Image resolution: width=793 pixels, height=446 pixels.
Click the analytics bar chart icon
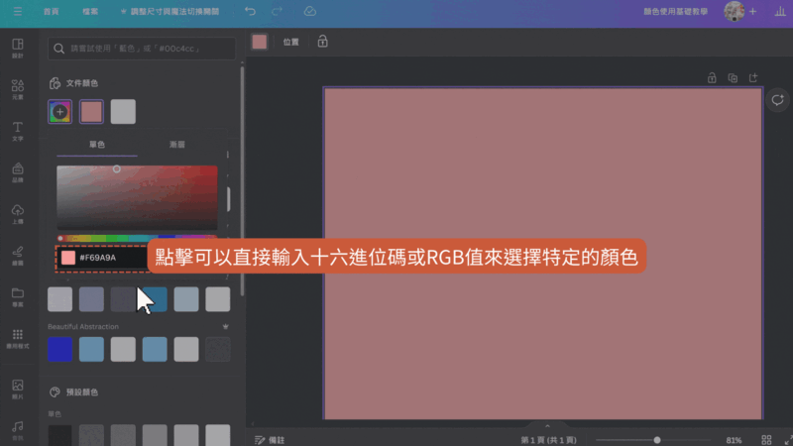780,12
